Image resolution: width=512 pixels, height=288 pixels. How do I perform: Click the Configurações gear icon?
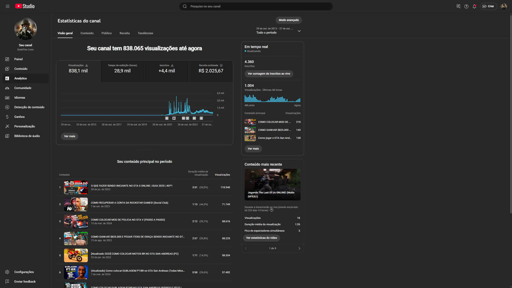pos(7,272)
